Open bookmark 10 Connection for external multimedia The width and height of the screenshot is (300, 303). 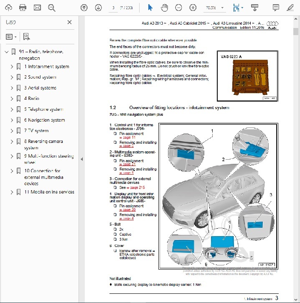click(44, 177)
